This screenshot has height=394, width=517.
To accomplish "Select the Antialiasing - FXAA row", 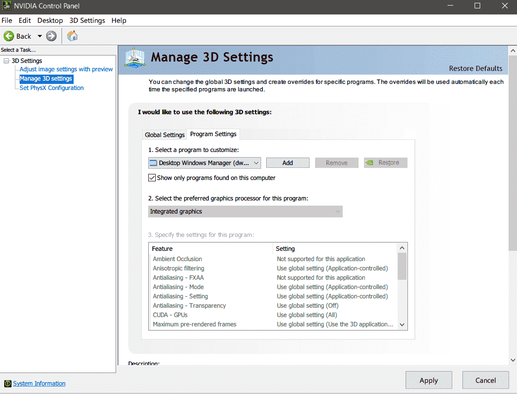I will pos(273,277).
